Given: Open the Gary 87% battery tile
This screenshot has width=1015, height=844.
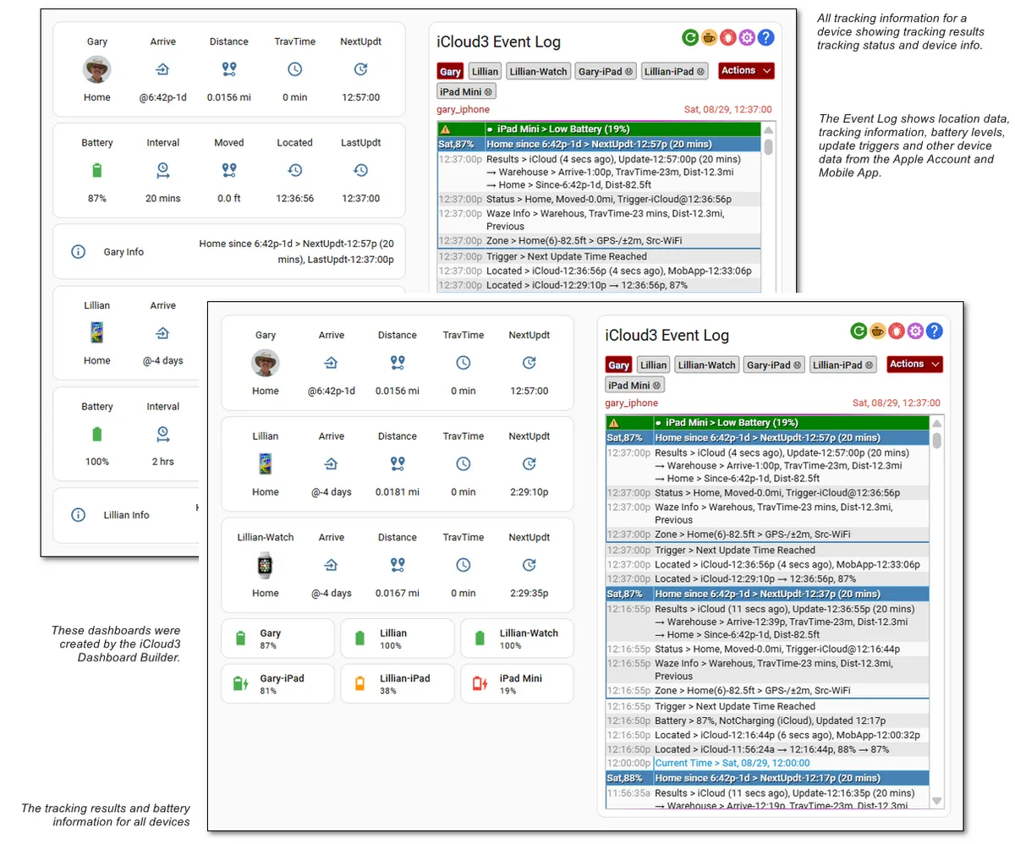Looking at the screenshot, I should click(277, 638).
